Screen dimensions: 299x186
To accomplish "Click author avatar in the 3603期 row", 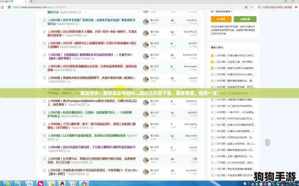I will click(145, 45).
